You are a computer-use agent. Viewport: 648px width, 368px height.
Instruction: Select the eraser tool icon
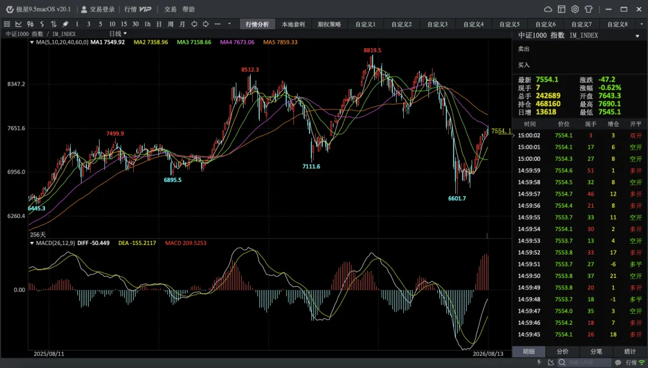[x=65, y=24]
